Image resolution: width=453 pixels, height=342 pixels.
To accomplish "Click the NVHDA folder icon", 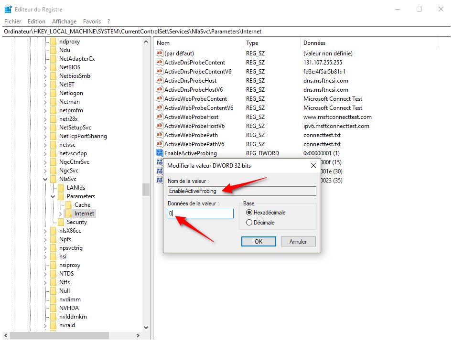I will pyautogui.click(x=53, y=308).
